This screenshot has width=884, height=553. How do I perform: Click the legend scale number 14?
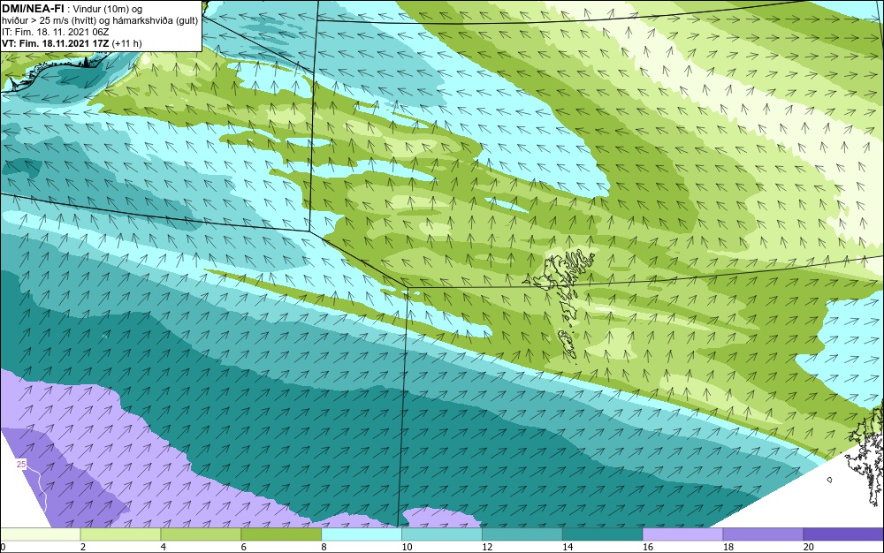(568, 547)
